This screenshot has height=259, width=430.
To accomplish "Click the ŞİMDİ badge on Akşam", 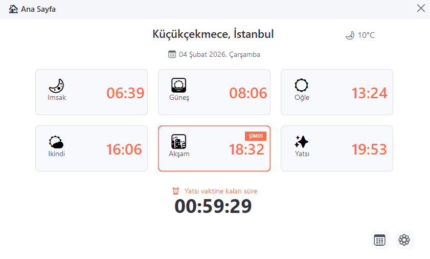I will point(256,136).
